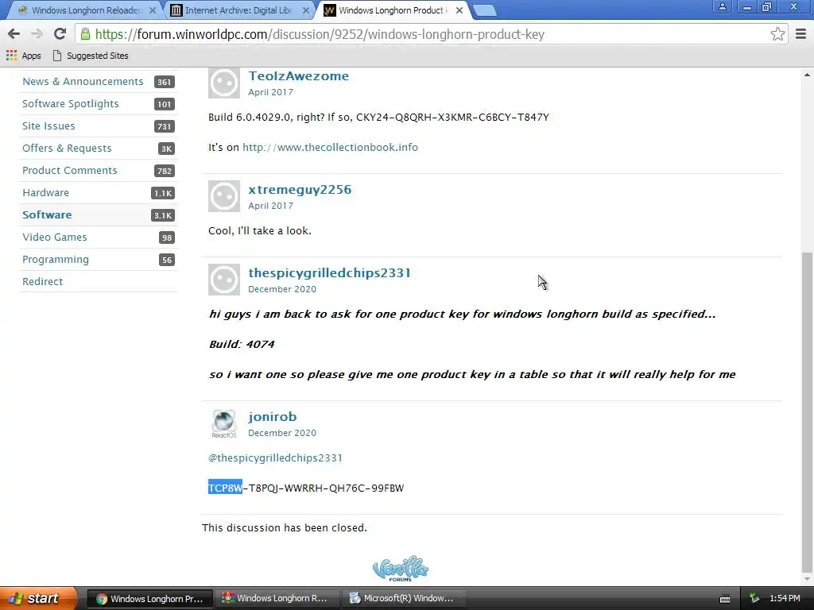
Task: Close the Internet Archive tab
Action: pos(306,10)
